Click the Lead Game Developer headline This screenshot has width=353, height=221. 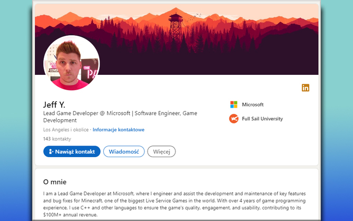point(120,117)
